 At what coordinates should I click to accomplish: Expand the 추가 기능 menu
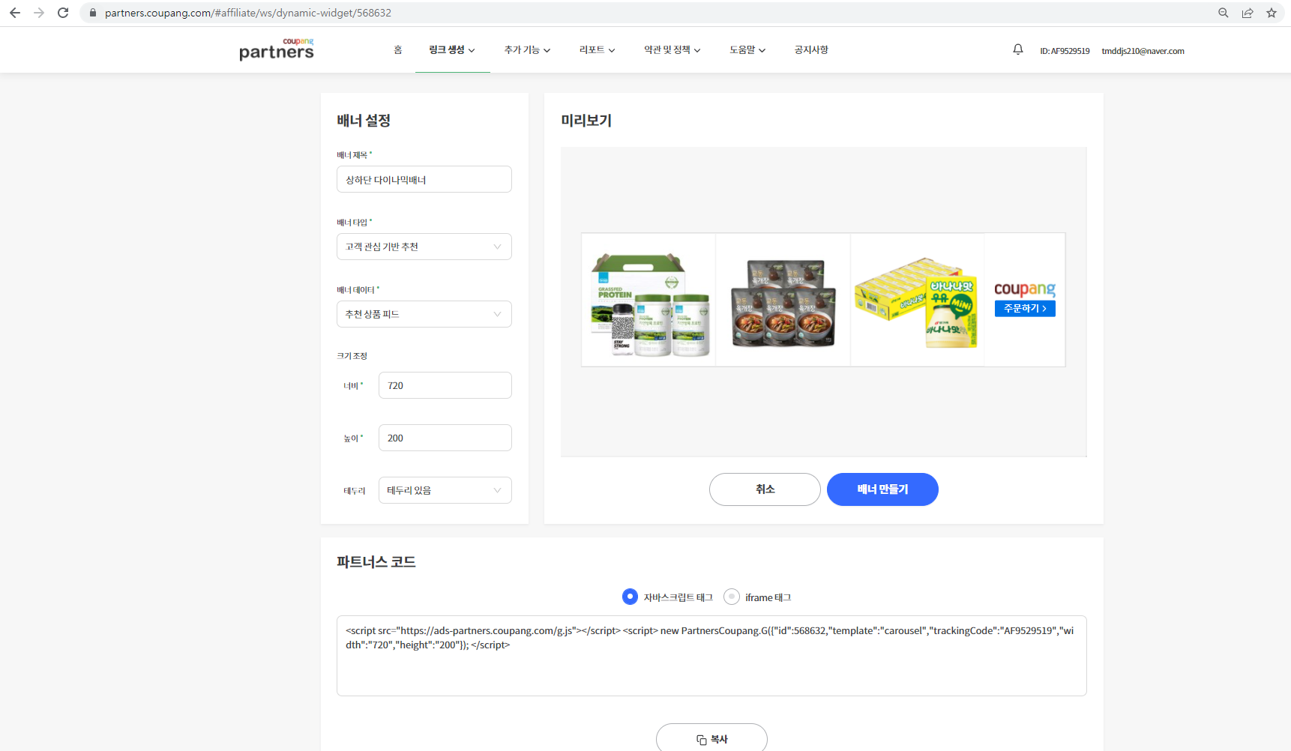pyautogui.click(x=527, y=50)
